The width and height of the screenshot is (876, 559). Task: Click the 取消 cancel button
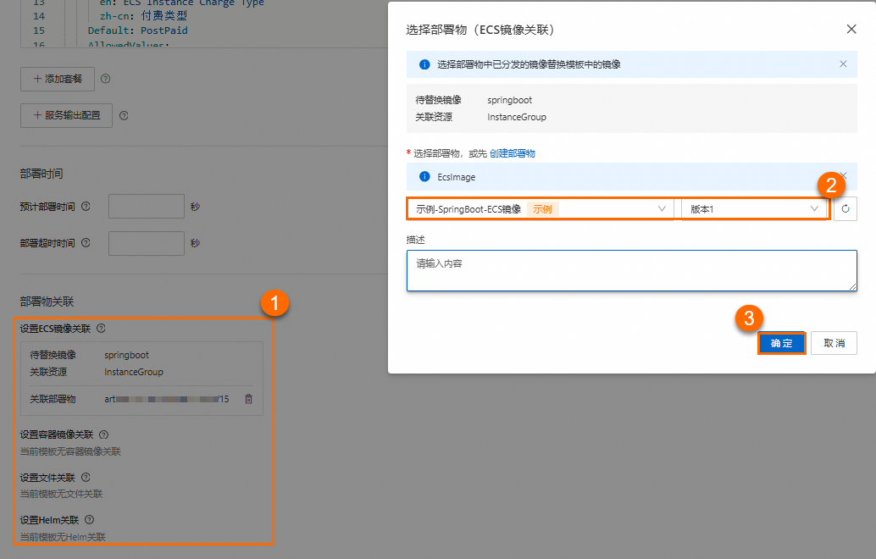pos(834,343)
